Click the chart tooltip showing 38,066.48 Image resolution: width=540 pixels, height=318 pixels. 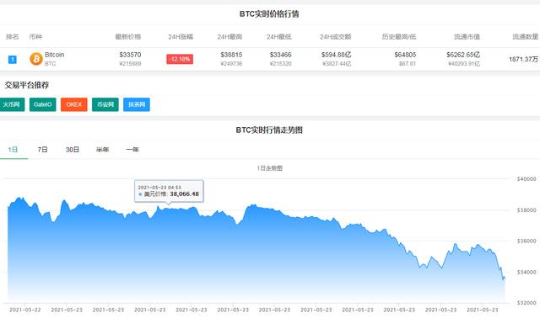tap(169, 191)
